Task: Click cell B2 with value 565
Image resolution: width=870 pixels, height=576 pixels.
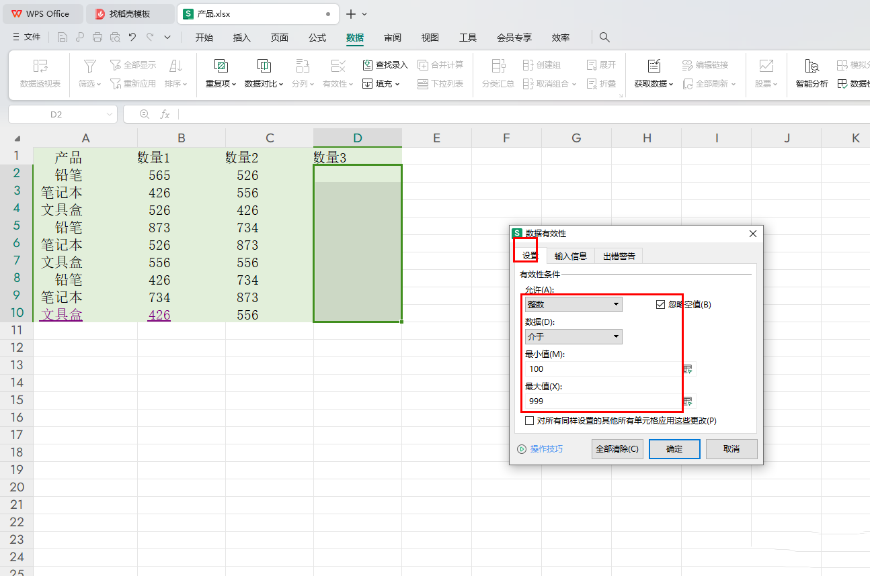Action: [182, 175]
